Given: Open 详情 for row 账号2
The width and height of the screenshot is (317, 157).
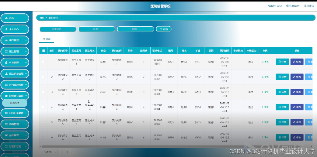Looking at the screenshot, I should (x=282, y=77).
